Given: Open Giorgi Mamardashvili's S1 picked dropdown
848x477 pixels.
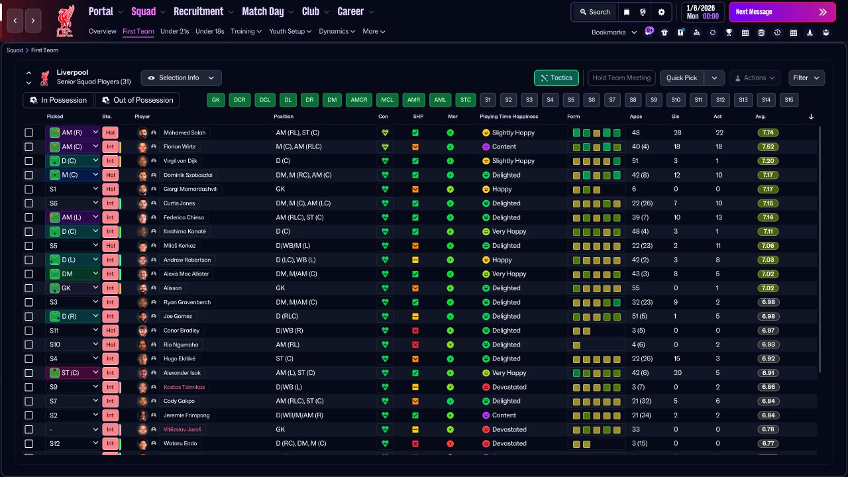Looking at the screenshot, I should pos(73,189).
